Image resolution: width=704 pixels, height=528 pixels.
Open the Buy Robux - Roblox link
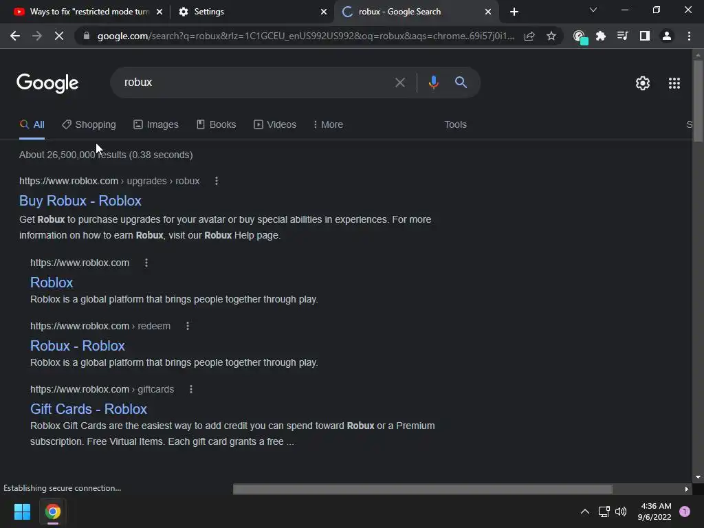[80, 201]
